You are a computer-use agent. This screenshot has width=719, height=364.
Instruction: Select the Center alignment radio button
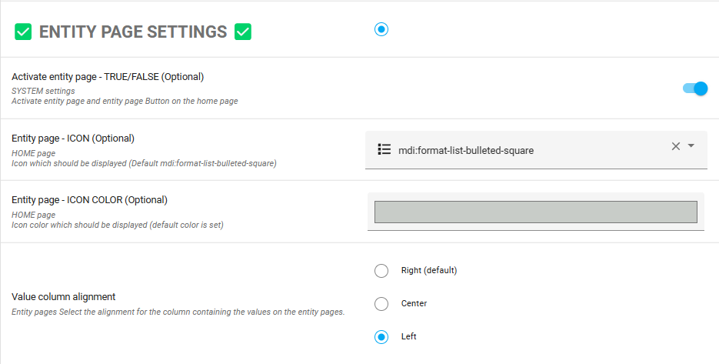pyautogui.click(x=381, y=304)
